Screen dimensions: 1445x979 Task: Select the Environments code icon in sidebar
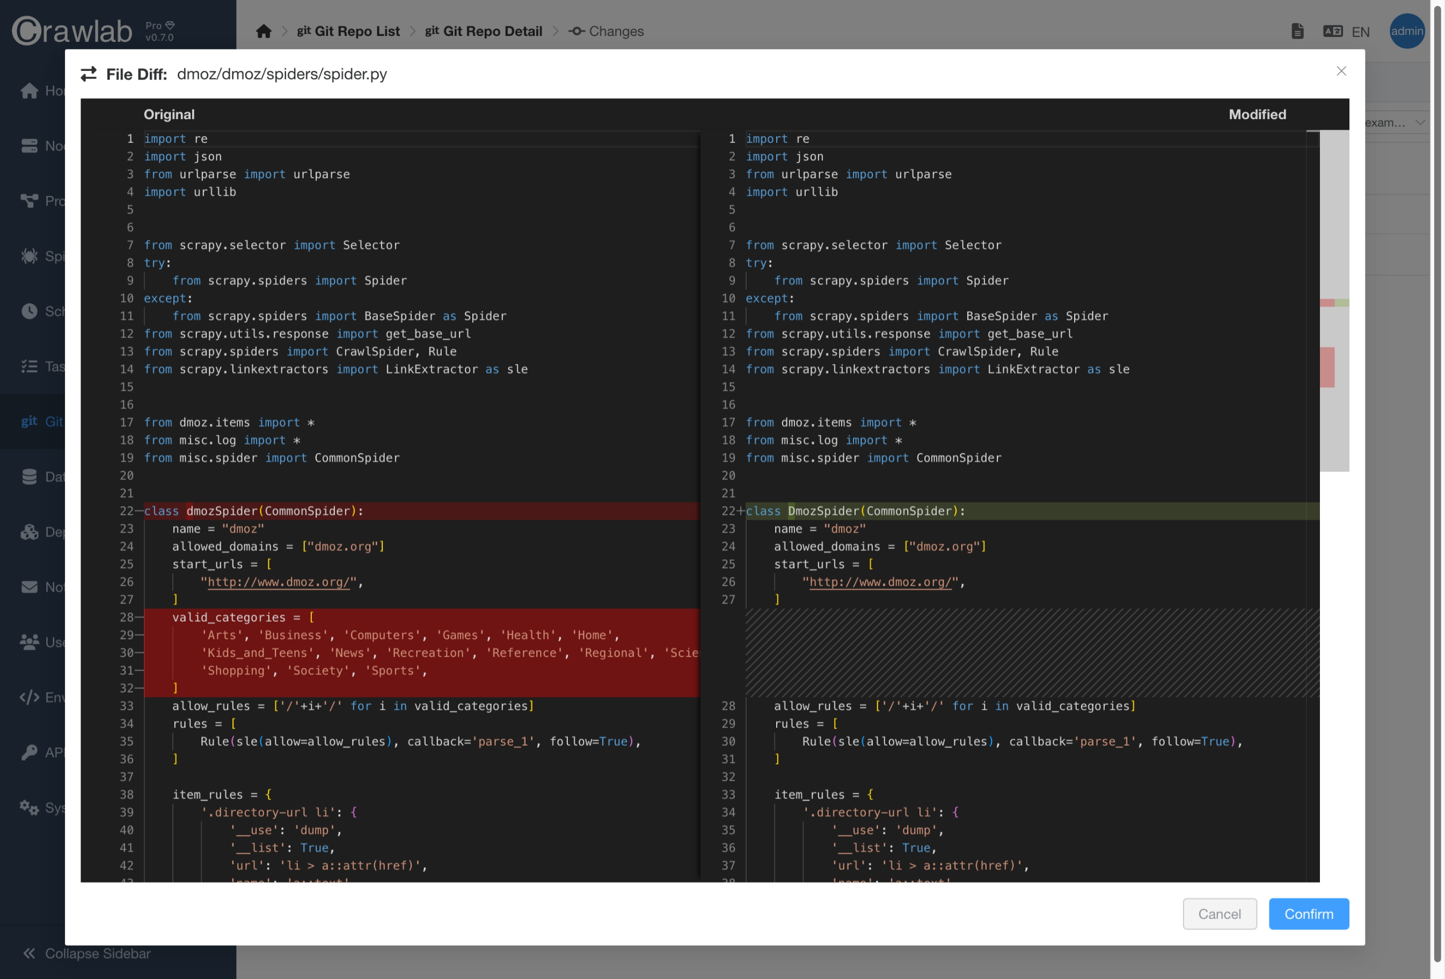29,697
